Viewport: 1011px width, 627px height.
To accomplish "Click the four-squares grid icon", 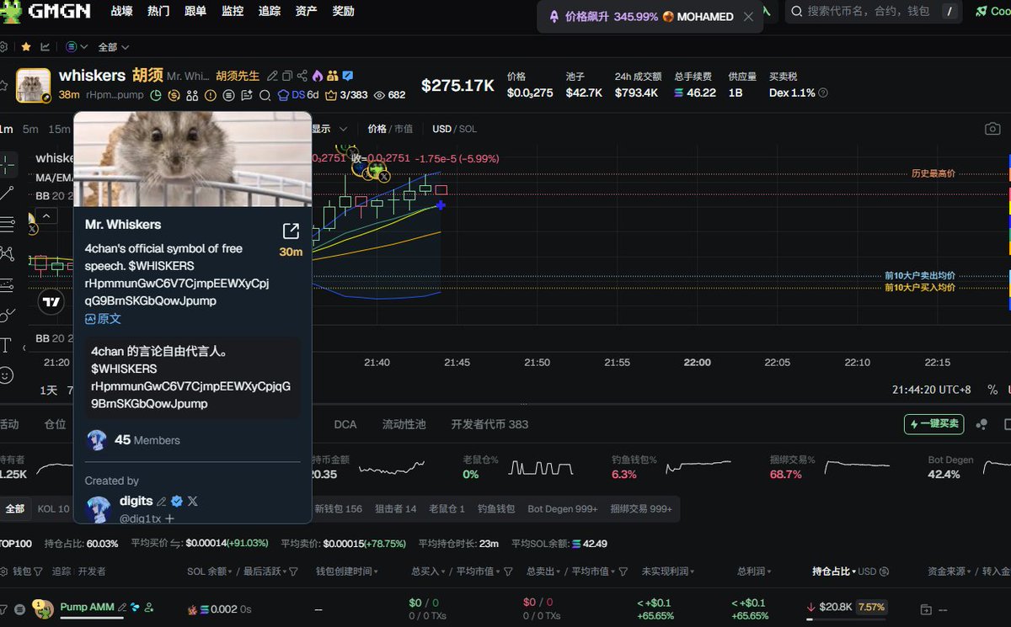I will click(192, 95).
